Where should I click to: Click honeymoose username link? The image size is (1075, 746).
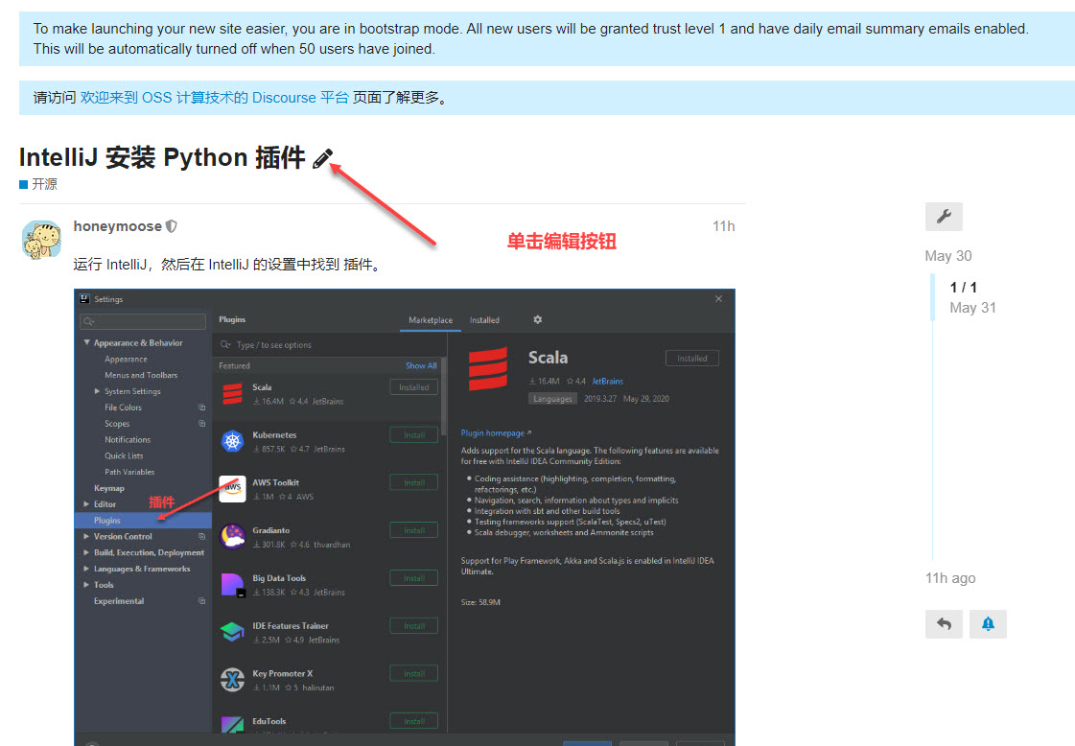[117, 226]
